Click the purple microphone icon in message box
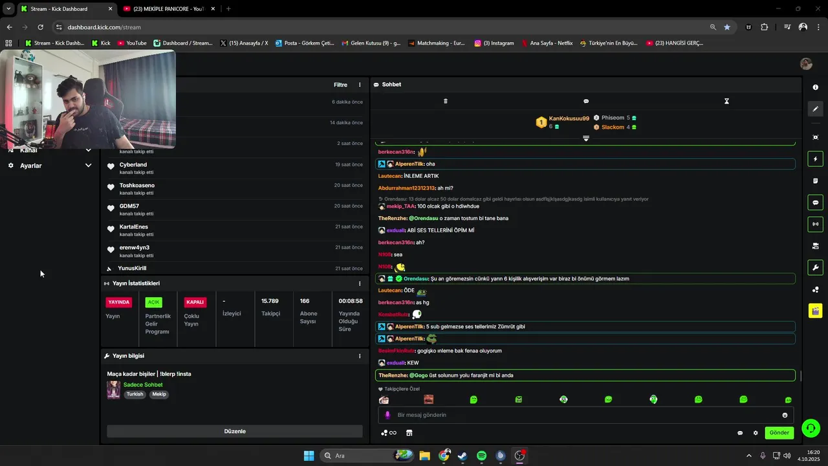The image size is (828, 466). [387, 415]
